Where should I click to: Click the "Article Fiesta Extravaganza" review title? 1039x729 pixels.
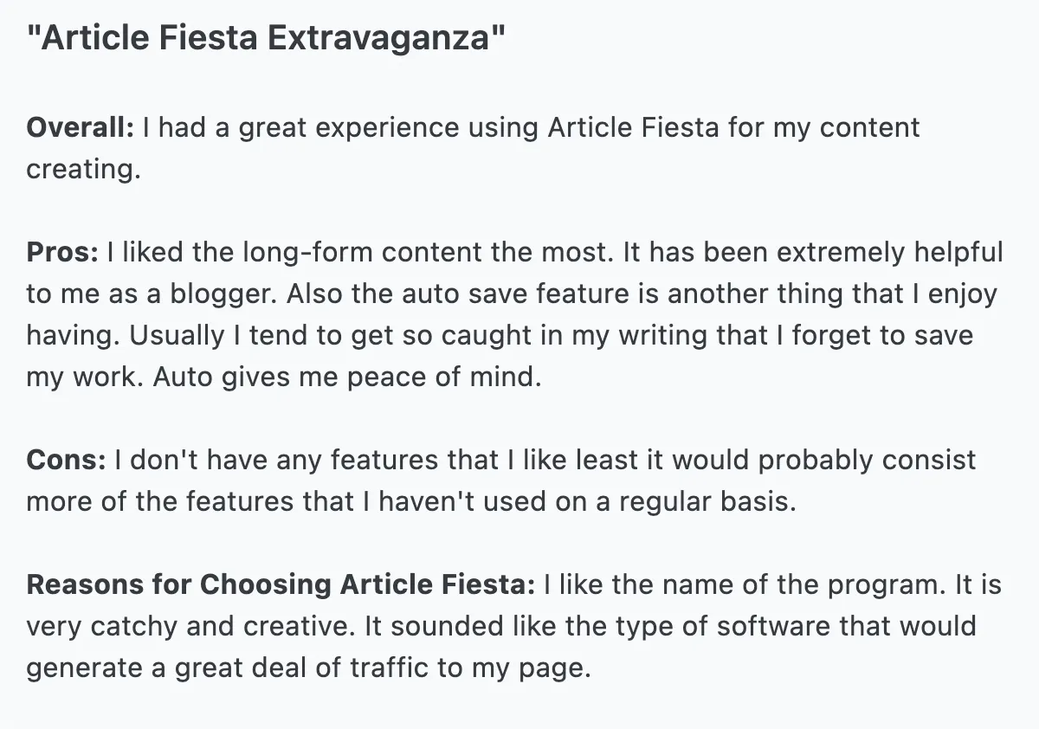[266, 40]
